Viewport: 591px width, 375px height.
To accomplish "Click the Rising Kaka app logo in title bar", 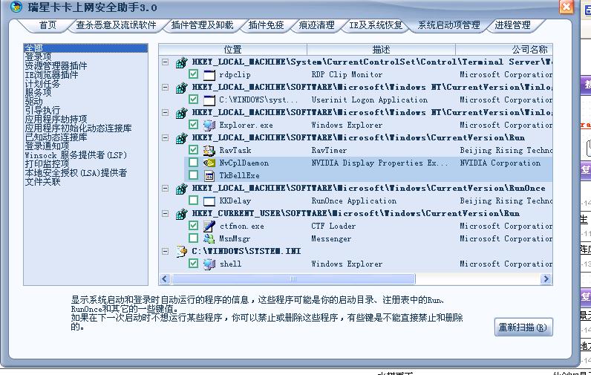I will click(x=16, y=7).
